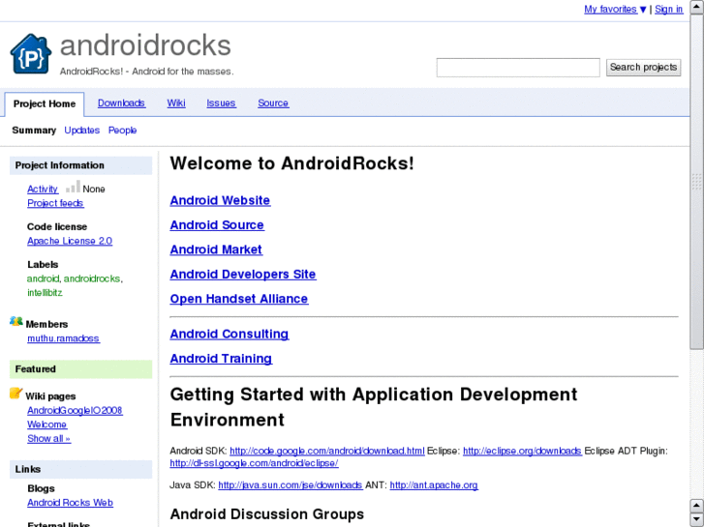The height and width of the screenshot is (527, 704).
Task: Open the Android Training link
Action: (221, 359)
